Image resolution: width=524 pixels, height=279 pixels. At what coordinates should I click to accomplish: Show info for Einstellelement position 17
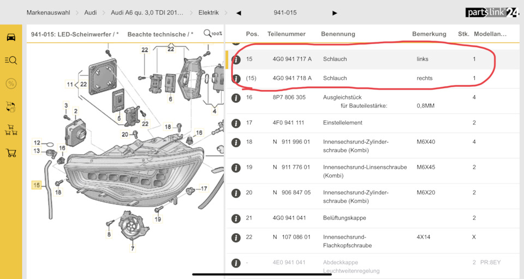(x=236, y=123)
